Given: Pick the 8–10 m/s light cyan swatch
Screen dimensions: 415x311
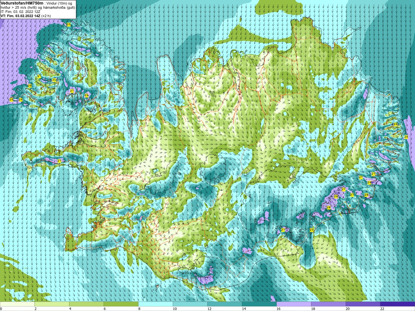Looking at the screenshot, I should pyautogui.click(x=156, y=304).
